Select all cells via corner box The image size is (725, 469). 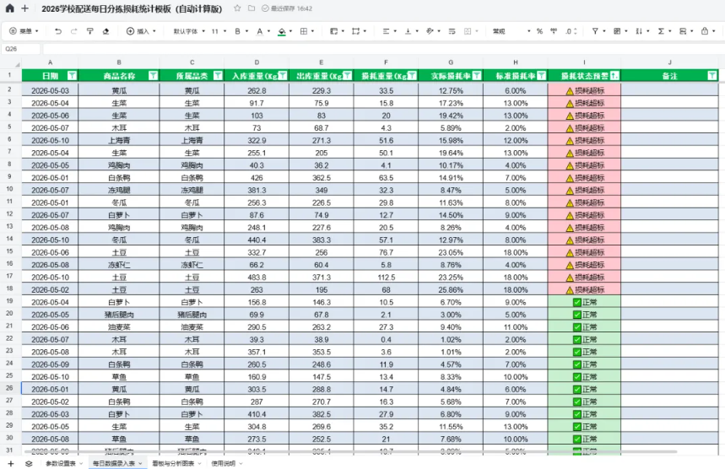point(10,62)
